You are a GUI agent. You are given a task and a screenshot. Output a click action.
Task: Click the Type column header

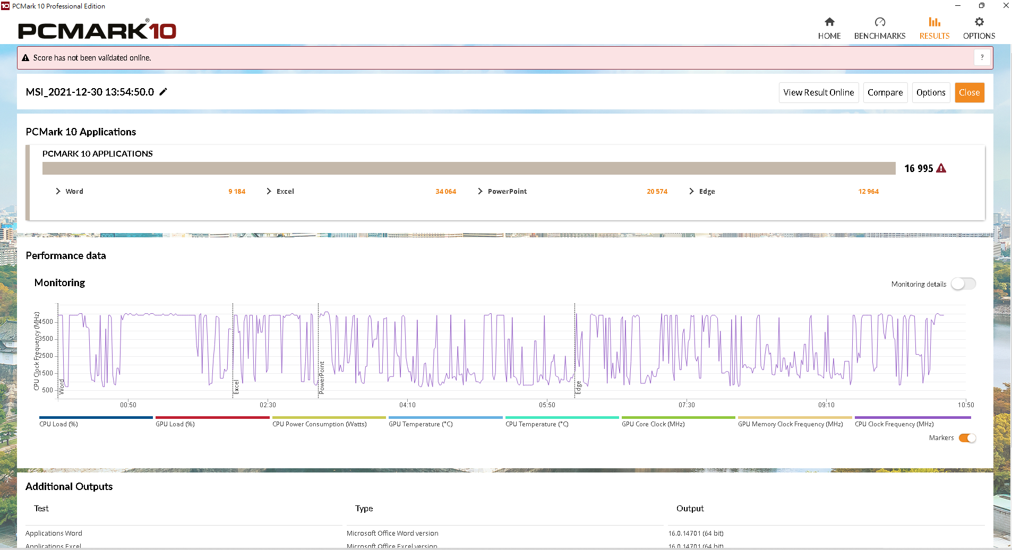coord(364,509)
